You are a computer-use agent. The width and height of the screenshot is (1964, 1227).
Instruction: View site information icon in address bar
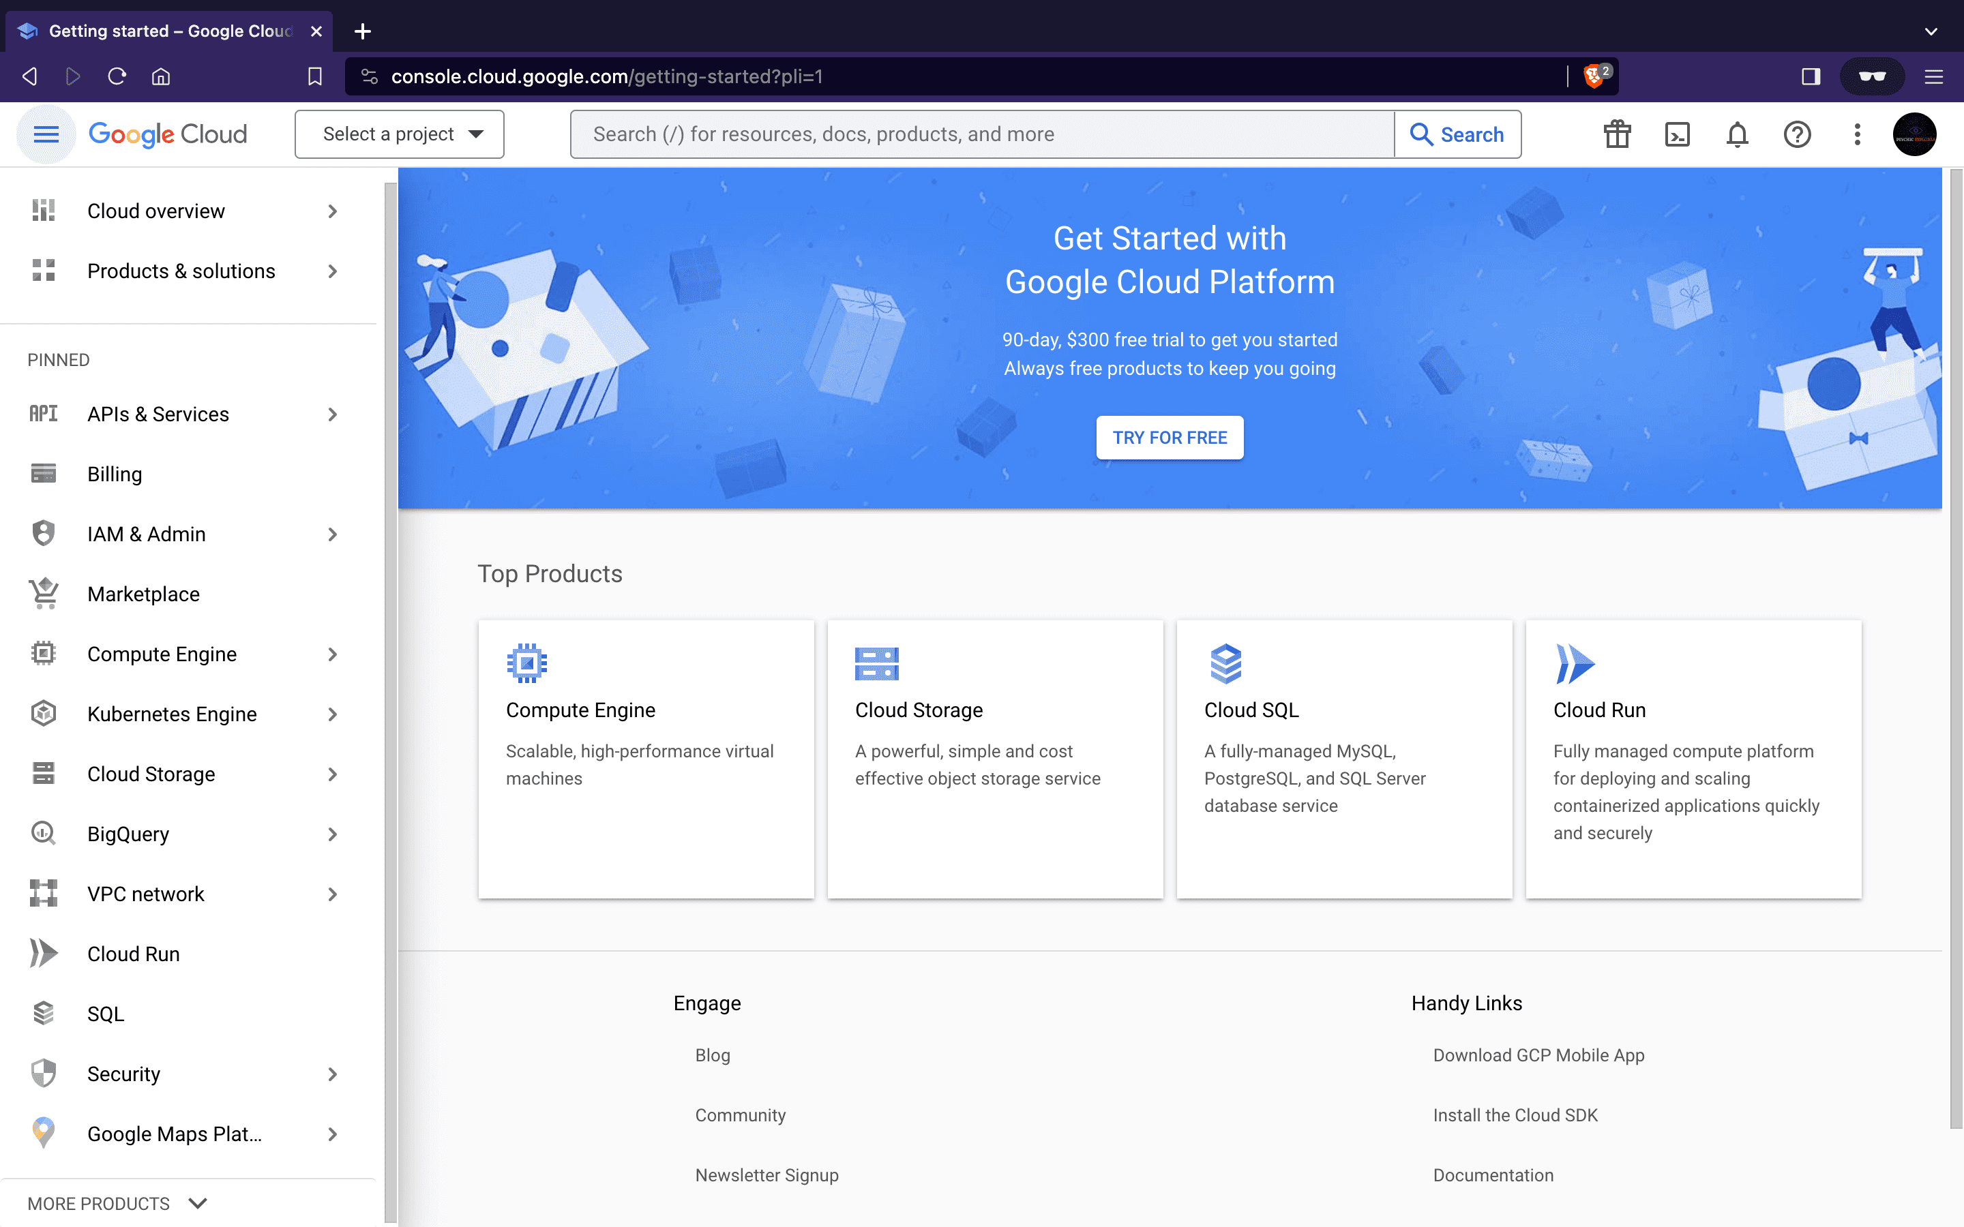pyautogui.click(x=369, y=76)
